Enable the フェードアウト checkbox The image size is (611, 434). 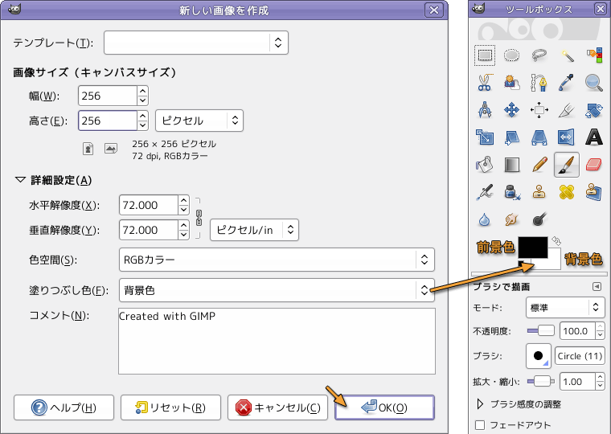point(480,424)
